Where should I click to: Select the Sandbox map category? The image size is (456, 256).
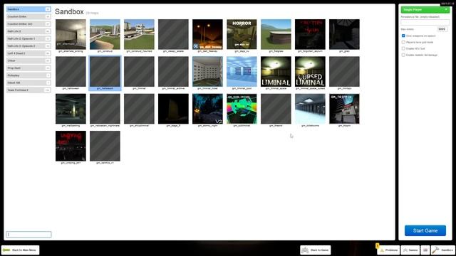(28, 9)
